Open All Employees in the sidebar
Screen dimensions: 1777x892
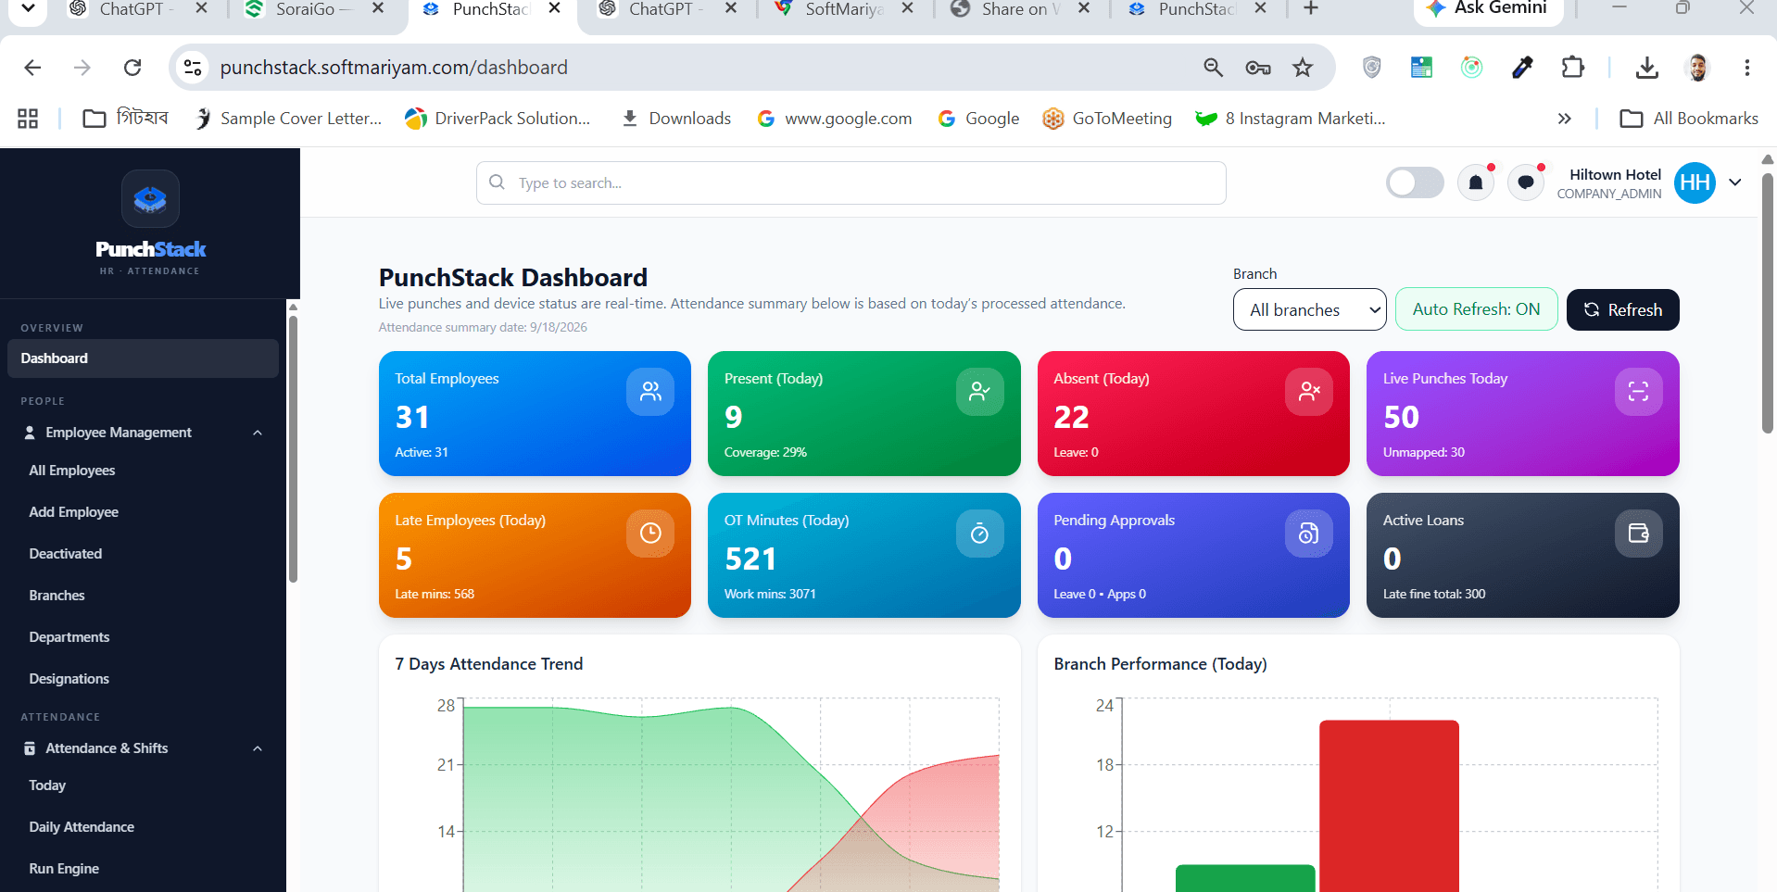pyautogui.click(x=72, y=471)
